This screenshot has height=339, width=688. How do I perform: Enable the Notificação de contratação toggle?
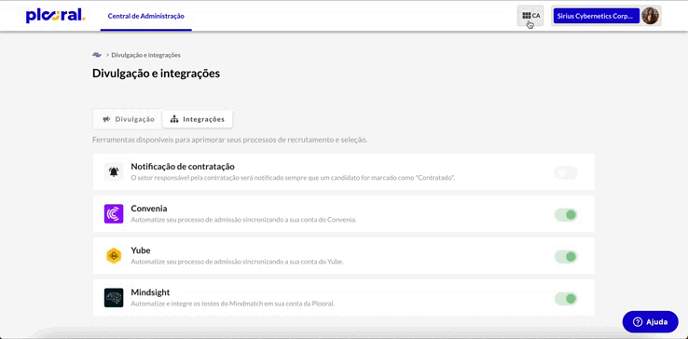[566, 173]
